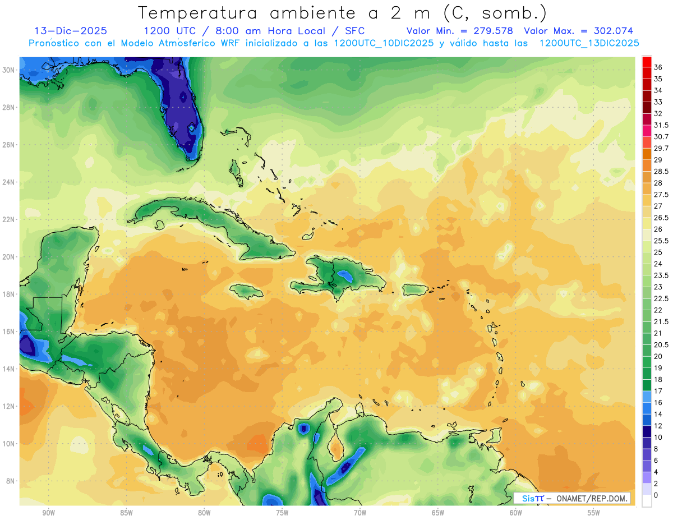Click "1200 UTC / 8:00 am Hora Local / SFC"
This screenshot has height=520, width=673.
254,31
